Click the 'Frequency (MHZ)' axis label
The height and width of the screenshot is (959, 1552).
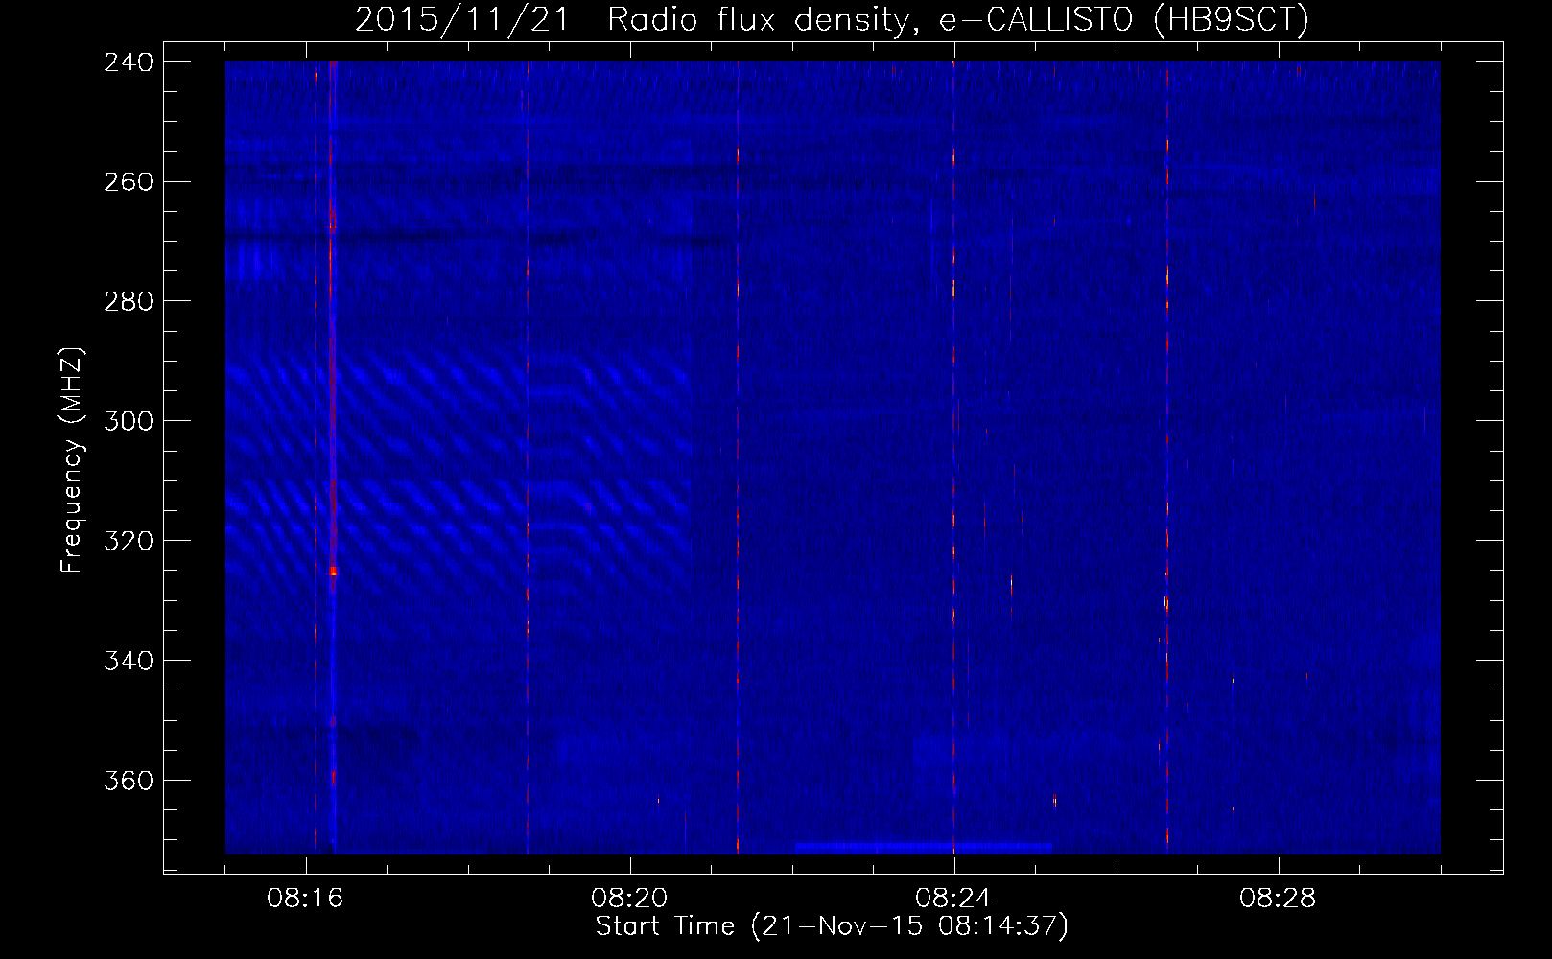pos(73,460)
